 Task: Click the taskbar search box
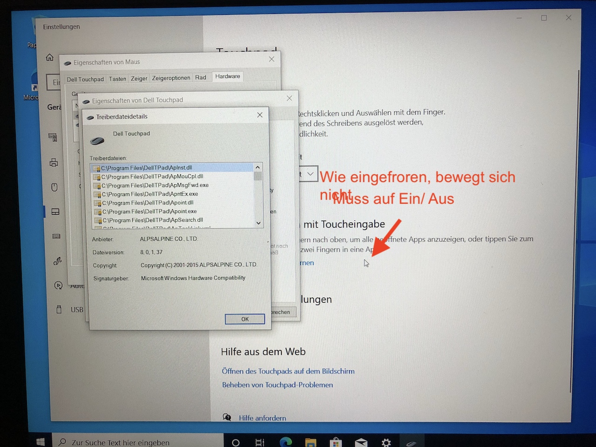point(137,442)
